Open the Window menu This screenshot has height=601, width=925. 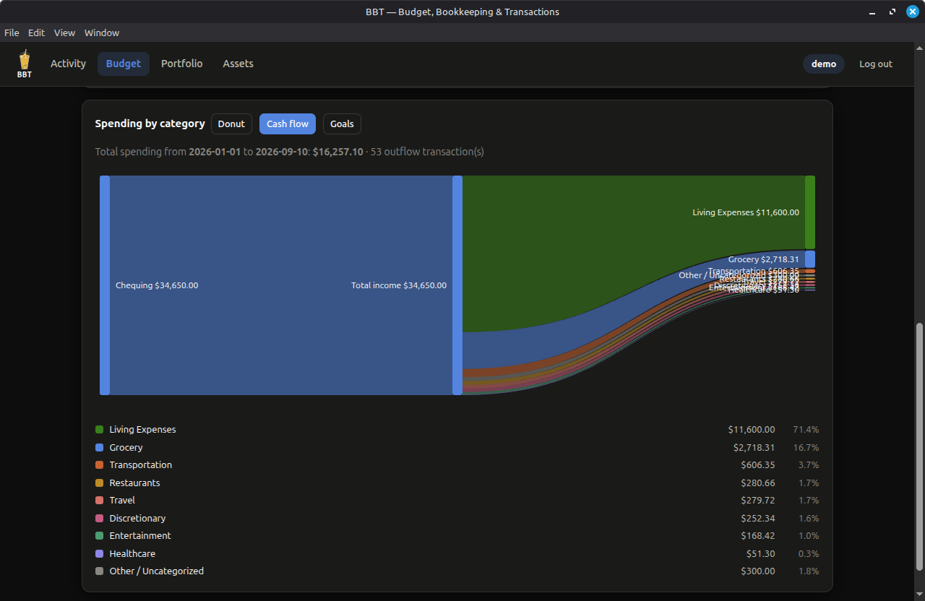(102, 33)
